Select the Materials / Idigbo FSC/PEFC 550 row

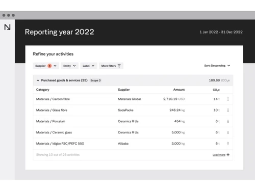pyautogui.click(x=133, y=144)
